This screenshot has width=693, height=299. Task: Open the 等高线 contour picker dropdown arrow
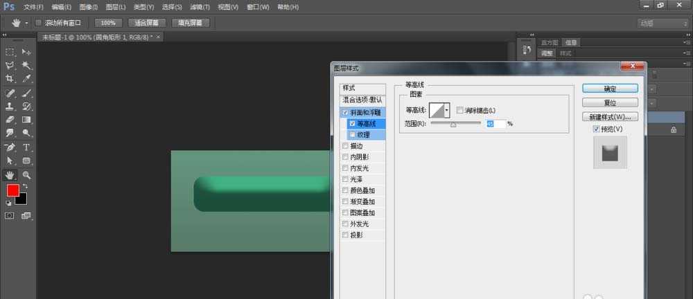click(447, 110)
